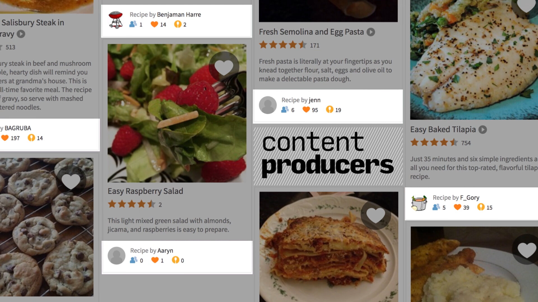Toggle the heart on chocolate chip cookies photo
Screen dimensions: 538x302
71,181
